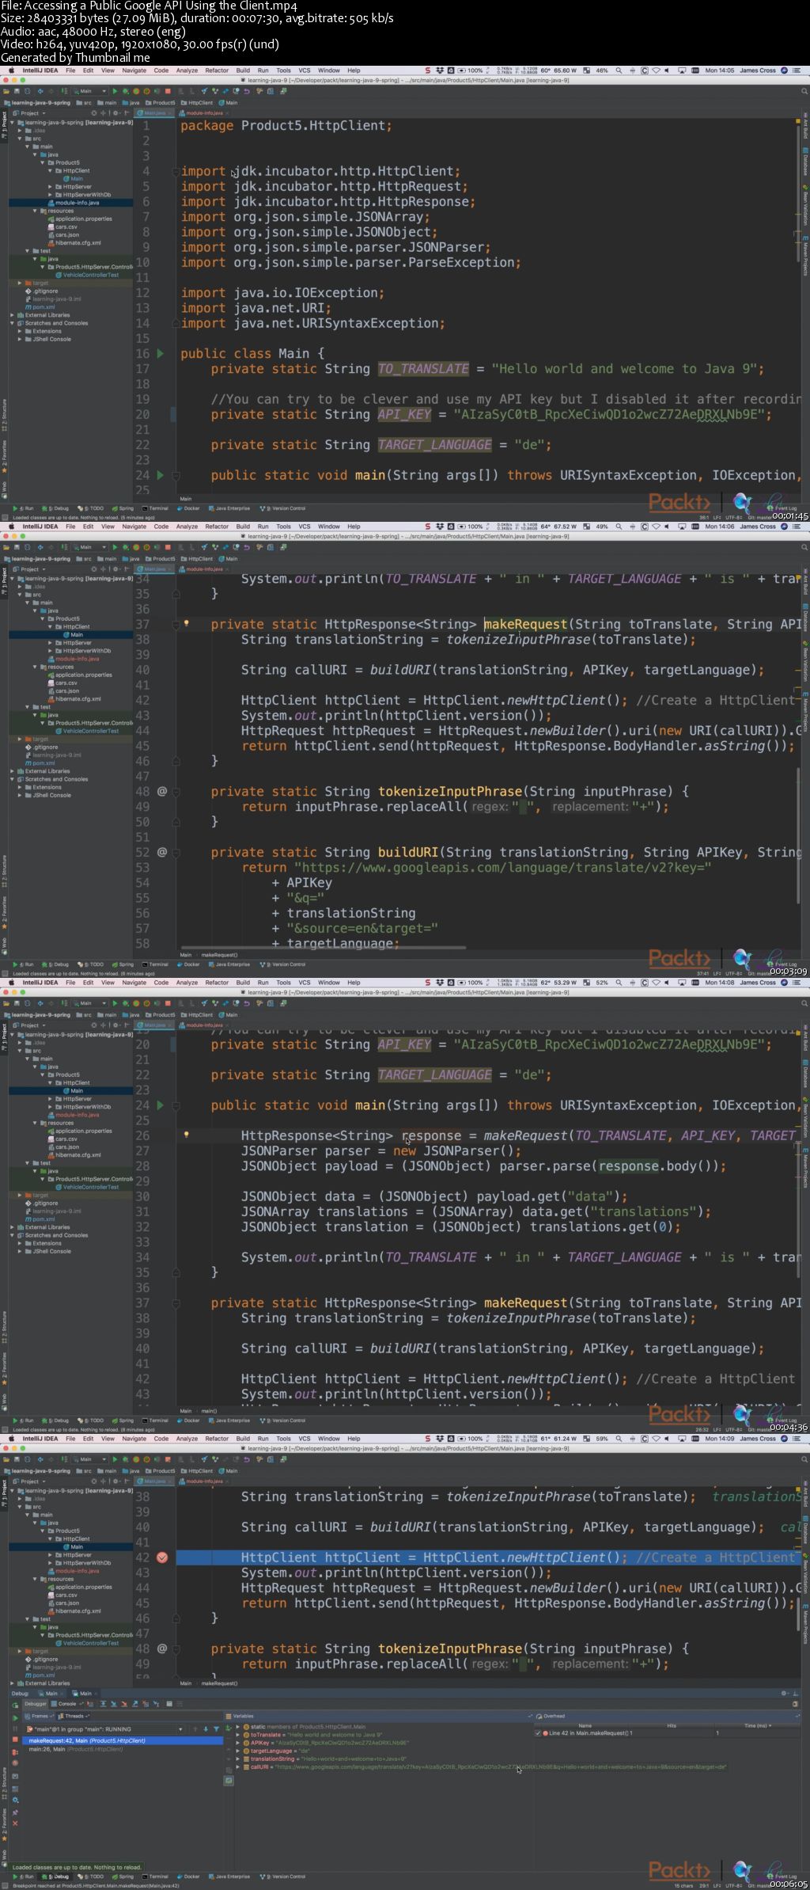This screenshot has height=1890, width=810.
Task: Open Analyze menu in 00:03:09 frame
Action: click(187, 527)
